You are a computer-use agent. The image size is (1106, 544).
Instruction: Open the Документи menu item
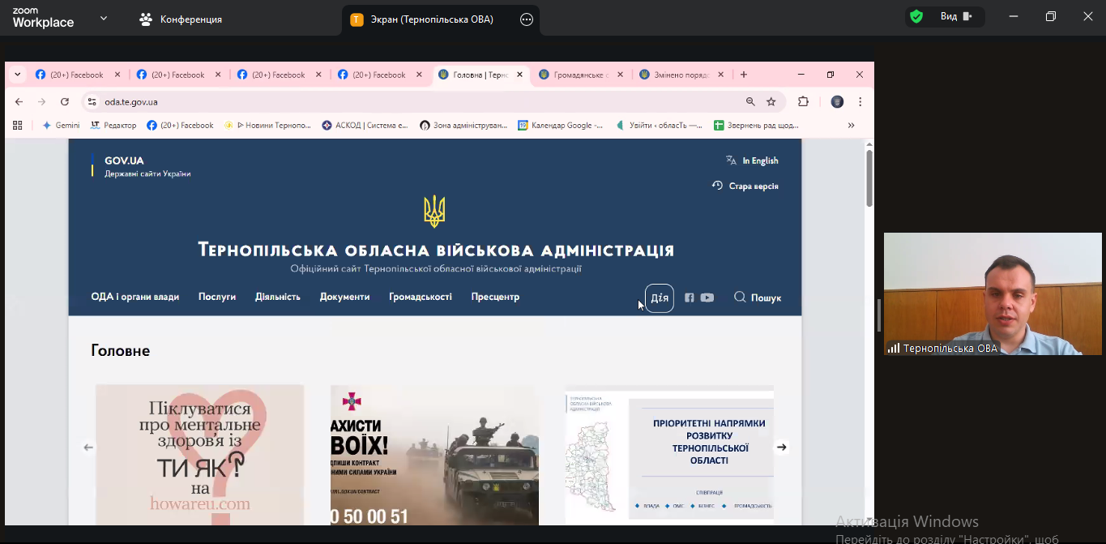(344, 297)
